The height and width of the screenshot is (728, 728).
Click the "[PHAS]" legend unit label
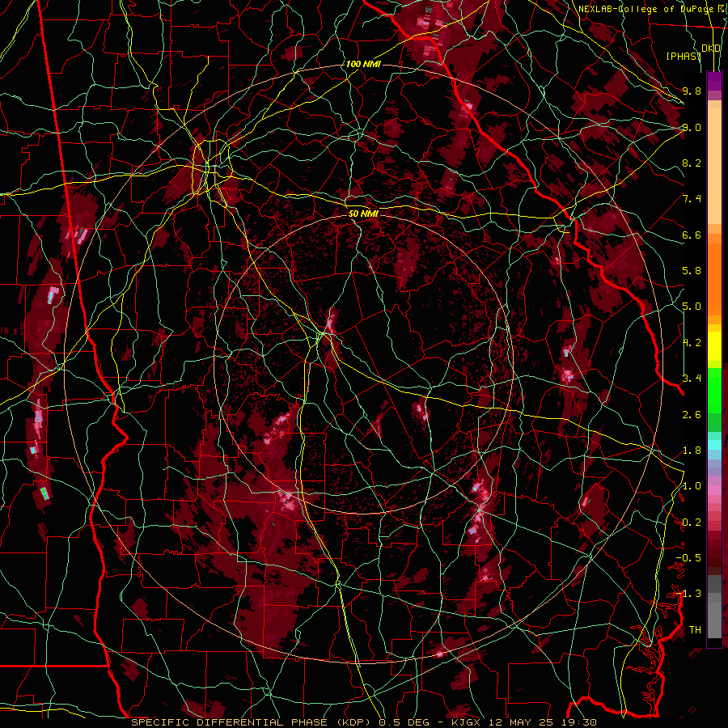pos(683,56)
